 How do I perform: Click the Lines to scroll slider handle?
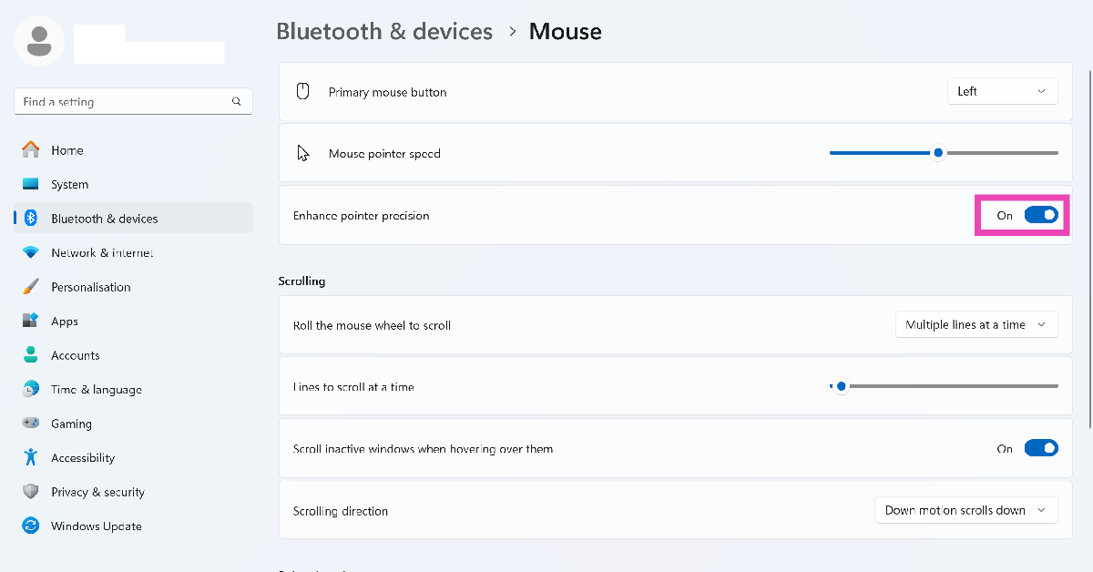[x=842, y=386]
